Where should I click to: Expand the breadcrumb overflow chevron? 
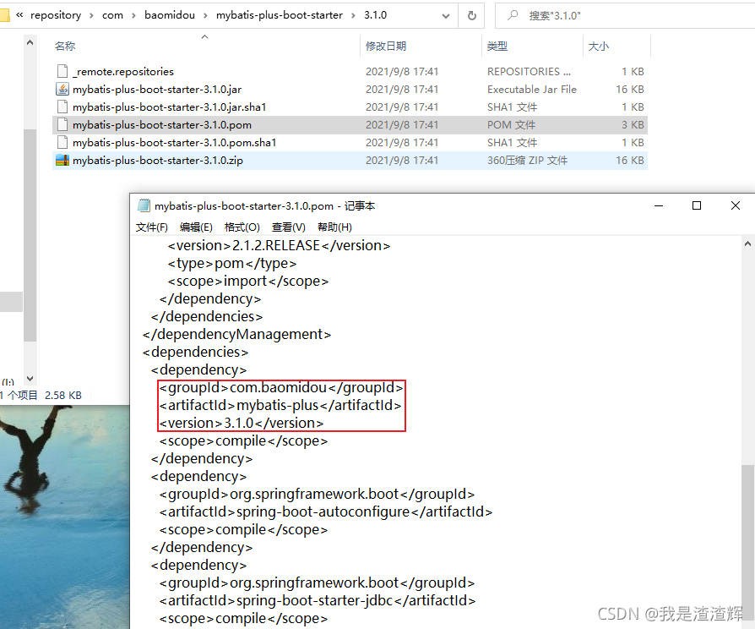pos(19,15)
